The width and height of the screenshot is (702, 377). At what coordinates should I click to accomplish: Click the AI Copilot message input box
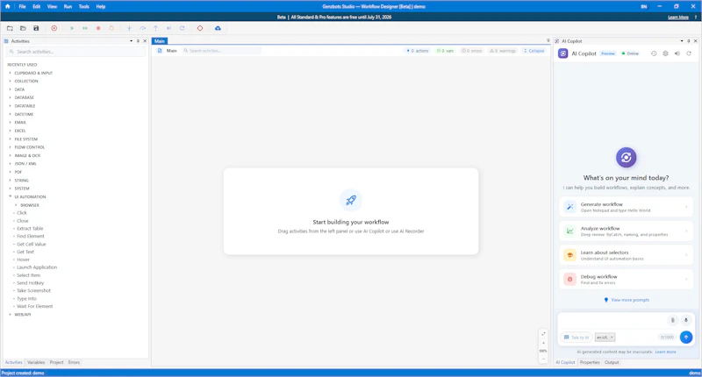pos(612,320)
